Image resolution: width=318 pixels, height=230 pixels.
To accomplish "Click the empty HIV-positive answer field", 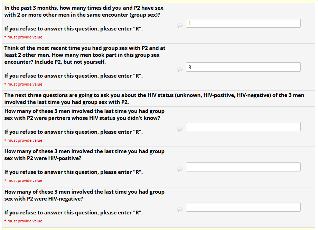I will click(243, 167).
